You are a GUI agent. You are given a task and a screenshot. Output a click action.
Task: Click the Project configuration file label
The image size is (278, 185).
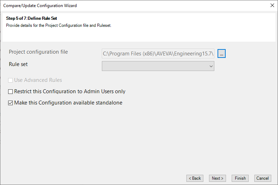[38, 52]
